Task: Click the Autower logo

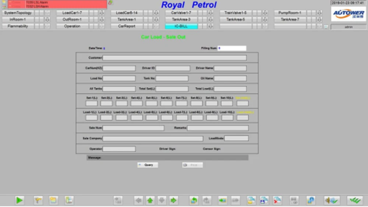Action: [348, 14]
